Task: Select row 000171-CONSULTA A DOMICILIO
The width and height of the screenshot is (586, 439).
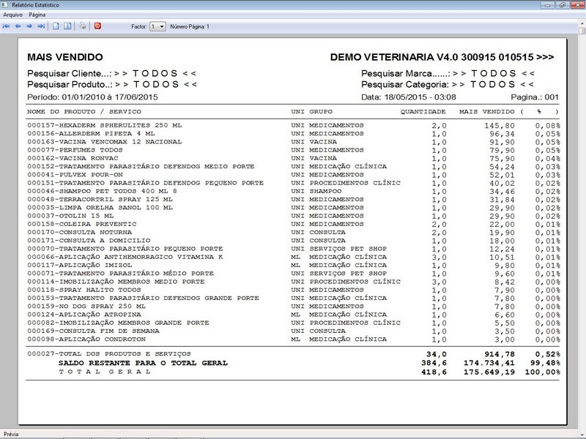Action: click(294, 241)
